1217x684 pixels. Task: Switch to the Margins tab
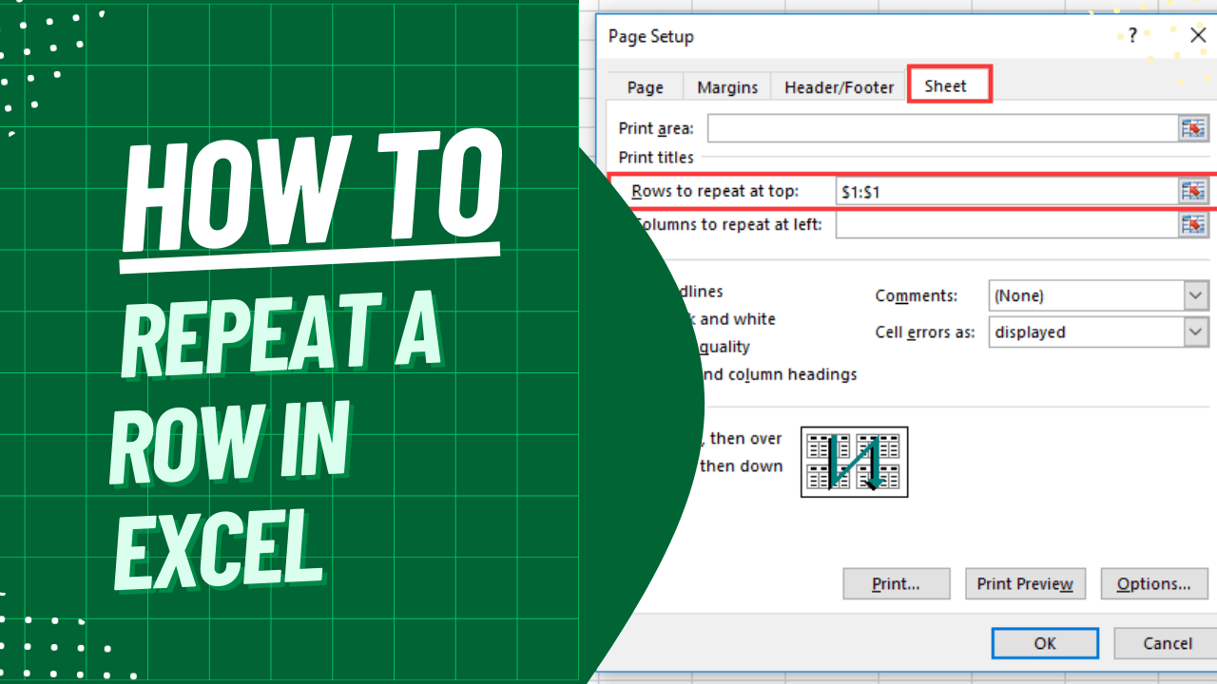727,87
